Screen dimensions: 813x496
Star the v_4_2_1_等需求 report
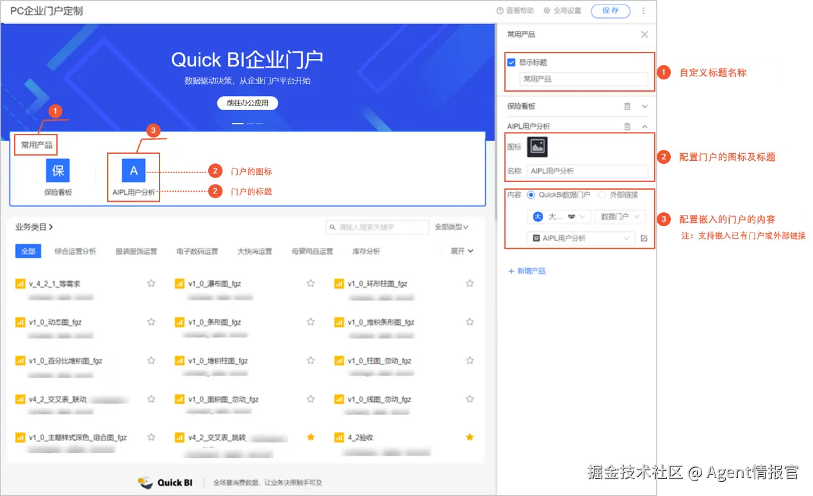tap(151, 283)
